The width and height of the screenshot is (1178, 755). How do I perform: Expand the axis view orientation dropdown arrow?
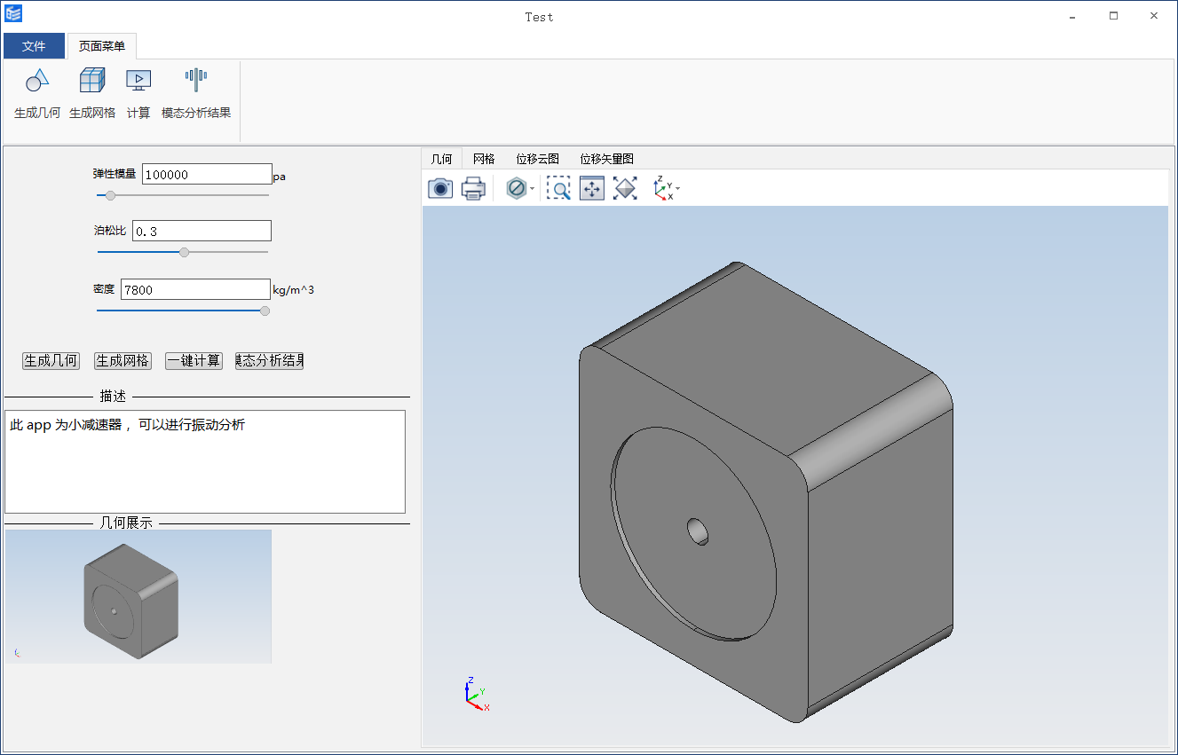678,189
